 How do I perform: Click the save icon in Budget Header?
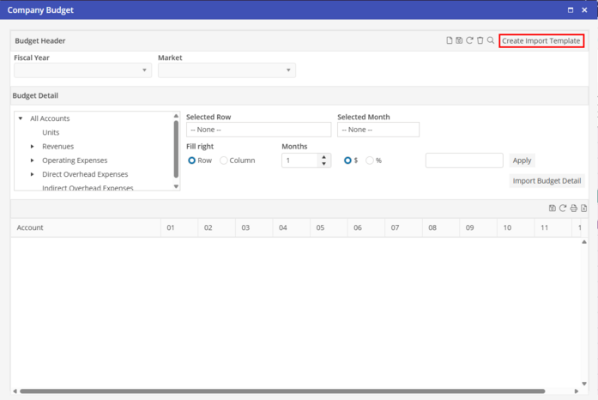click(x=459, y=40)
